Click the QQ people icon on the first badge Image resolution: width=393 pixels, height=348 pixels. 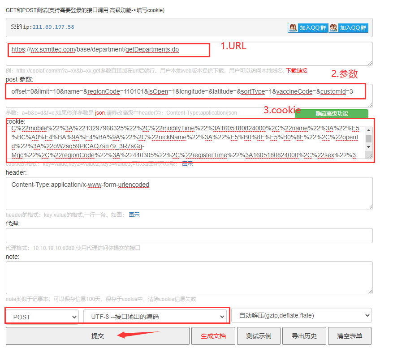click(x=293, y=28)
